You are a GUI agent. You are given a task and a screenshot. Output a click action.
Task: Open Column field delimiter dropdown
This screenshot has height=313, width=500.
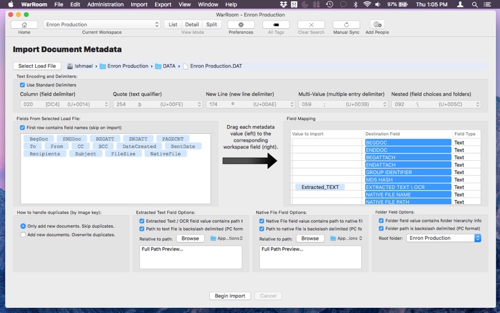[65, 105]
